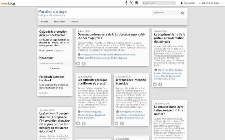Click the 'C'est ici' Facebook link
Image resolution: width=225 pixels, height=140 pixels.
[43, 93]
